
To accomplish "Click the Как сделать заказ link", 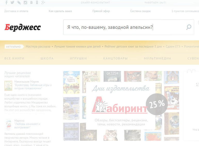I will [x=60, y=11].
